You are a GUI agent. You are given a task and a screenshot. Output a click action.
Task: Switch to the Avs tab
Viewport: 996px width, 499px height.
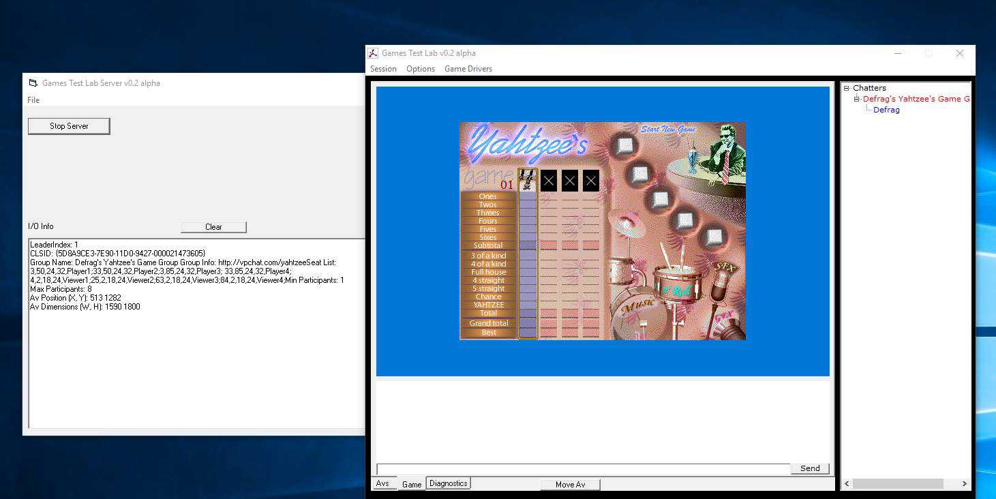(382, 483)
